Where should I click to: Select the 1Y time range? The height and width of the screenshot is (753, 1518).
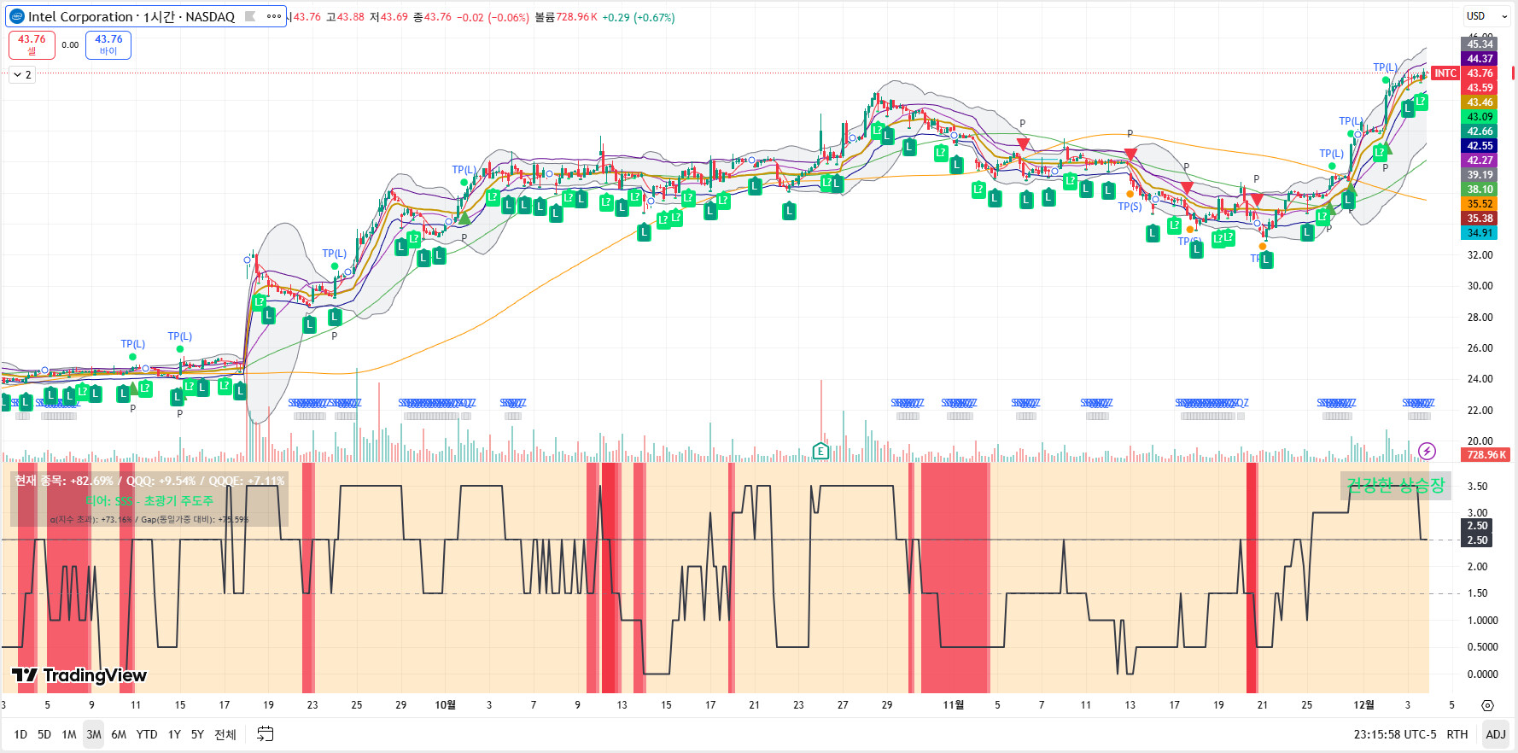(174, 734)
